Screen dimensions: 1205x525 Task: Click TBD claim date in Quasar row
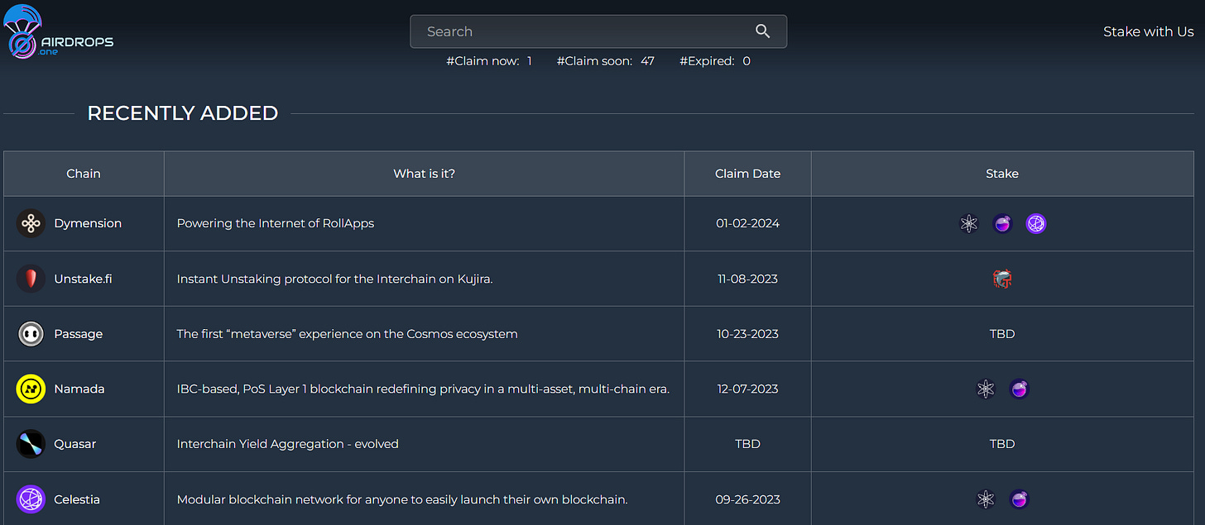pos(748,444)
